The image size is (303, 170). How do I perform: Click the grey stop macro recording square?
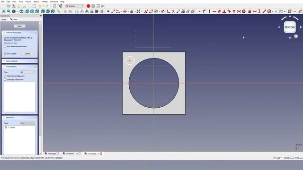coord(93,6)
